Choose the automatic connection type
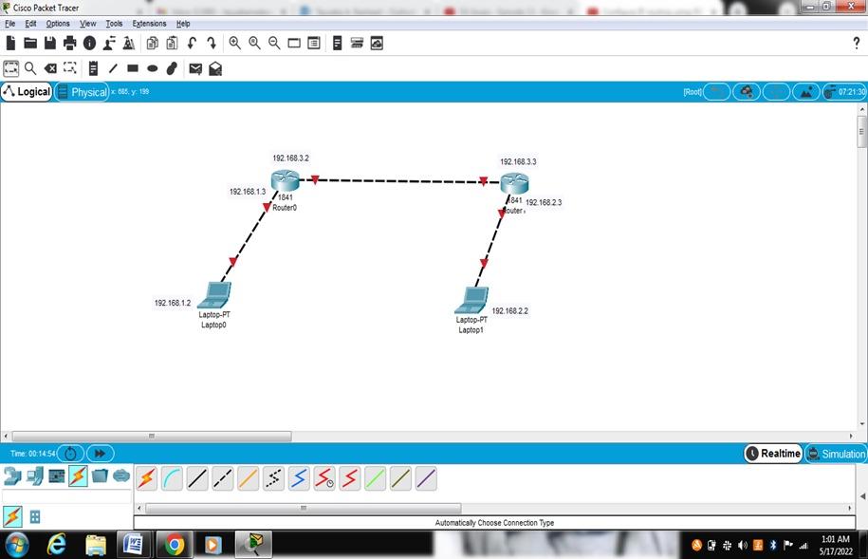868x559 pixels. 147,478
